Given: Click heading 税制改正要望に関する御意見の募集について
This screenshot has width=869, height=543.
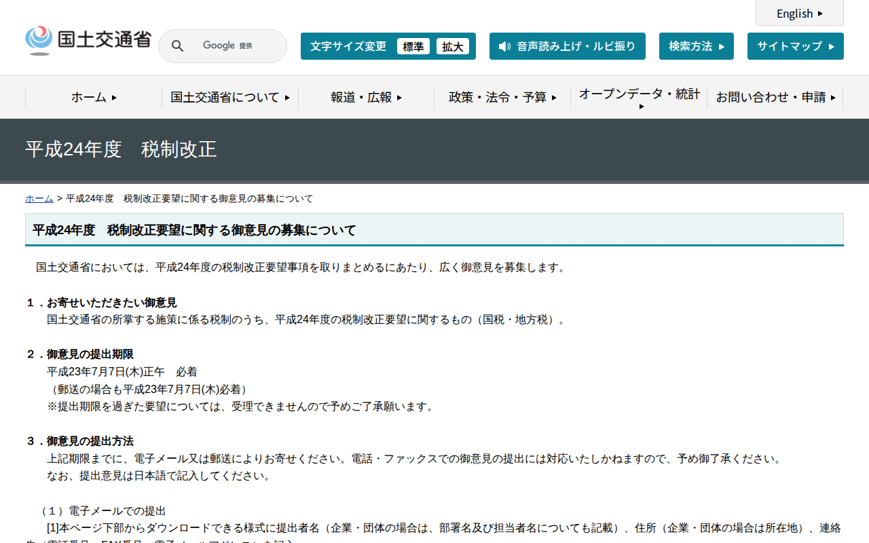Looking at the screenshot, I should point(194,230).
